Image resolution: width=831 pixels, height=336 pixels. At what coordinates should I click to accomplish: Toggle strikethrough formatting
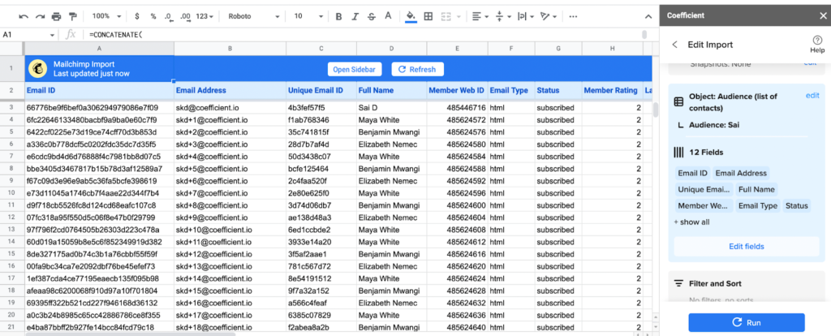click(x=371, y=16)
